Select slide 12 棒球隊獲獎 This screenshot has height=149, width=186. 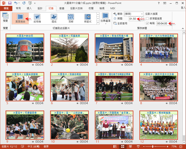[x=159, y=125]
